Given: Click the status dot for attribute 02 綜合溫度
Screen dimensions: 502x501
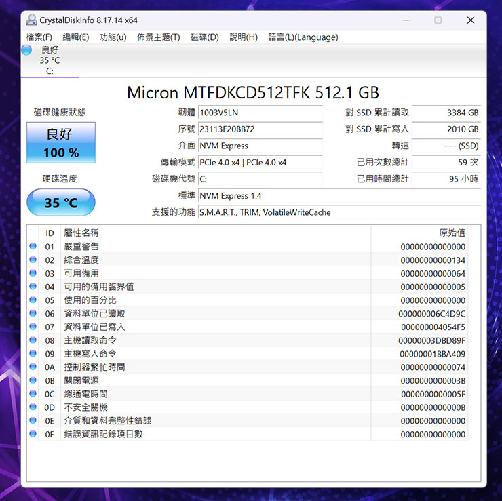Looking at the screenshot, I should point(33,260).
